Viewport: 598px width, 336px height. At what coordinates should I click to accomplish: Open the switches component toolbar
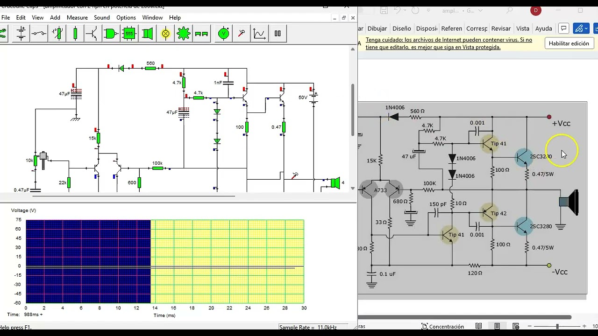coord(39,34)
